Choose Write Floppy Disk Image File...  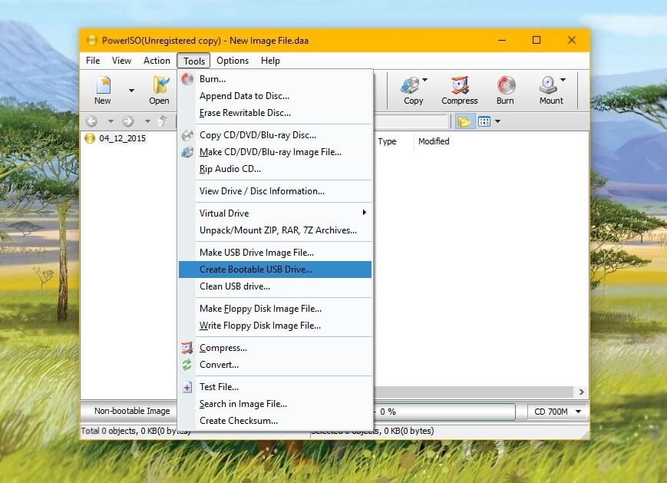pos(275,326)
